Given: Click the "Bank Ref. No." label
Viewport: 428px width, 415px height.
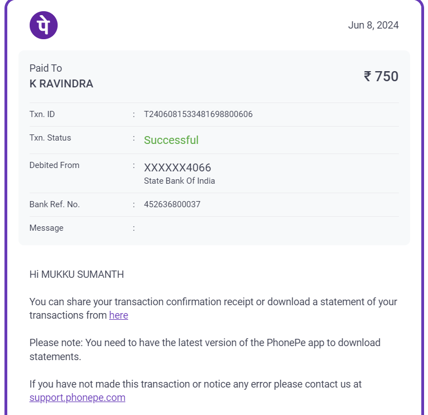Looking at the screenshot, I should 55,204.
